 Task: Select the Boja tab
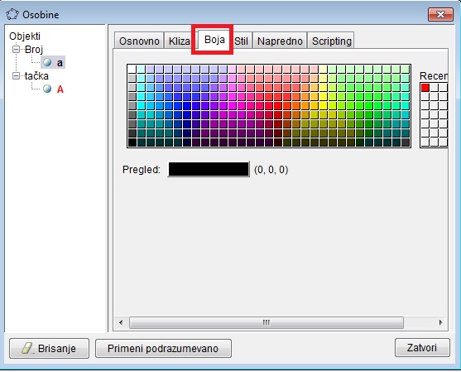coord(214,40)
